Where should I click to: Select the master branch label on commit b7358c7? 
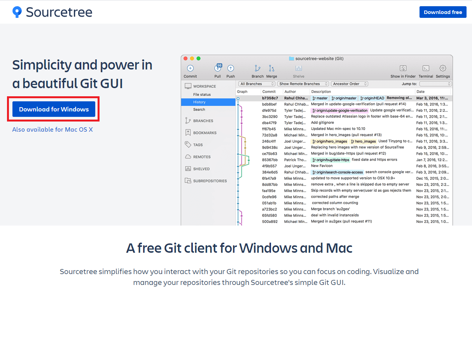[320, 98]
